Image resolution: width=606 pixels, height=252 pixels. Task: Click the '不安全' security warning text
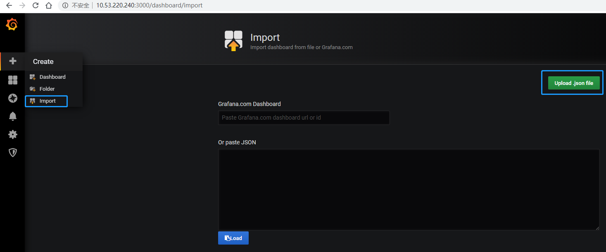coord(81,6)
